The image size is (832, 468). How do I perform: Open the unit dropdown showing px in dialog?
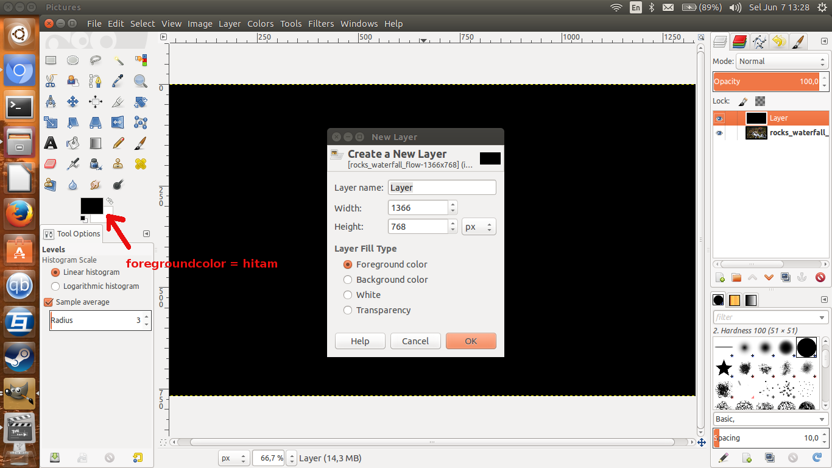479,226
